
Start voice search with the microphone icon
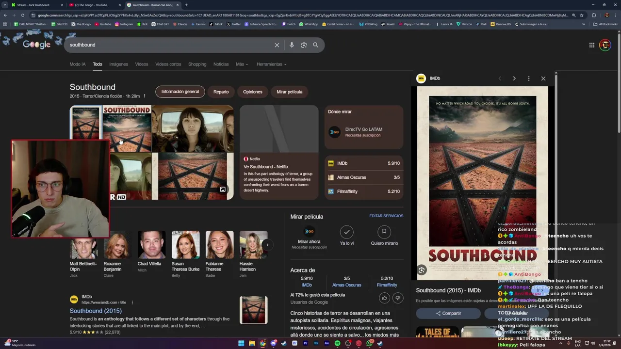pyautogui.click(x=292, y=45)
